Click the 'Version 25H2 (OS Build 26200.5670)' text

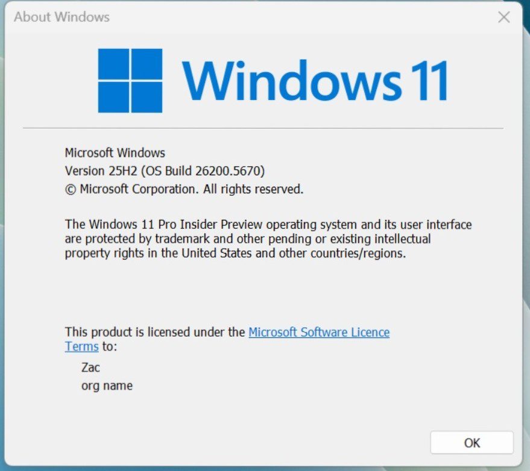[x=165, y=171]
